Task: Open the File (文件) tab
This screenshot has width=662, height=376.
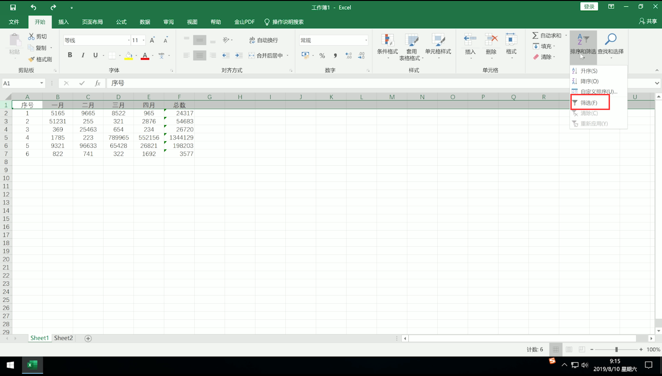Action: click(x=14, y=22)
